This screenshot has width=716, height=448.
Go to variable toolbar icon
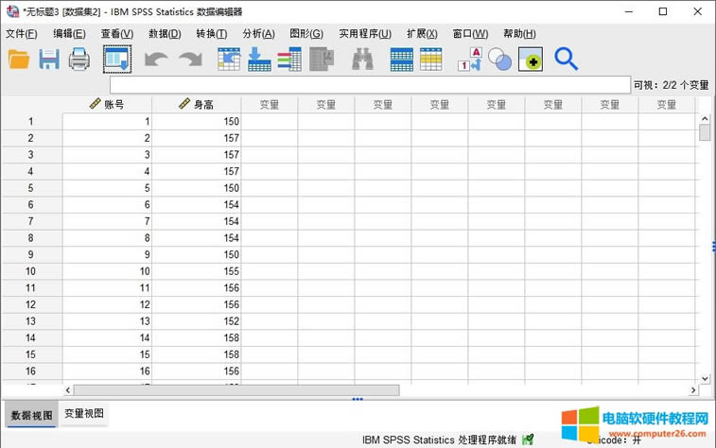point(259,60)
